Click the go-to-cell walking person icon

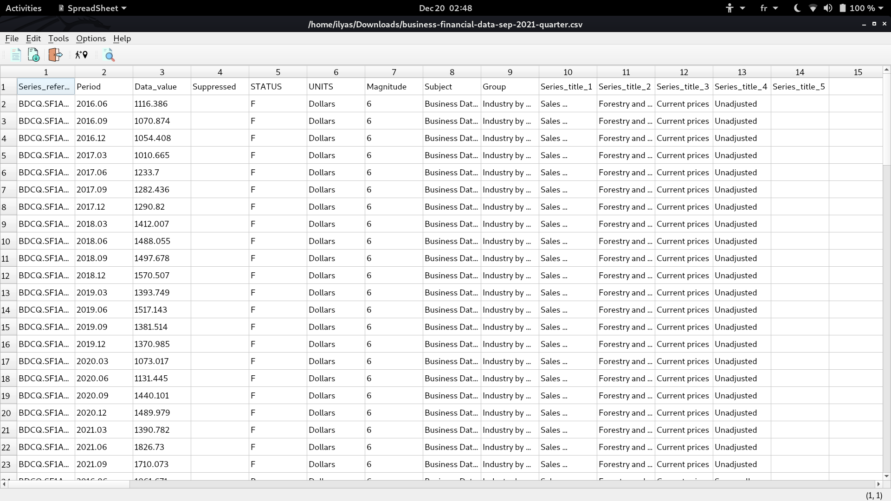click(81, 55)
